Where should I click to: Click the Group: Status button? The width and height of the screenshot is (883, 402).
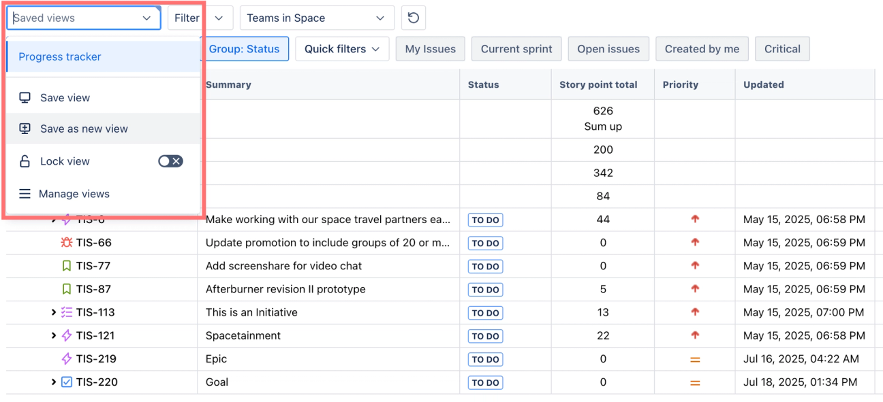coord(244,49)
